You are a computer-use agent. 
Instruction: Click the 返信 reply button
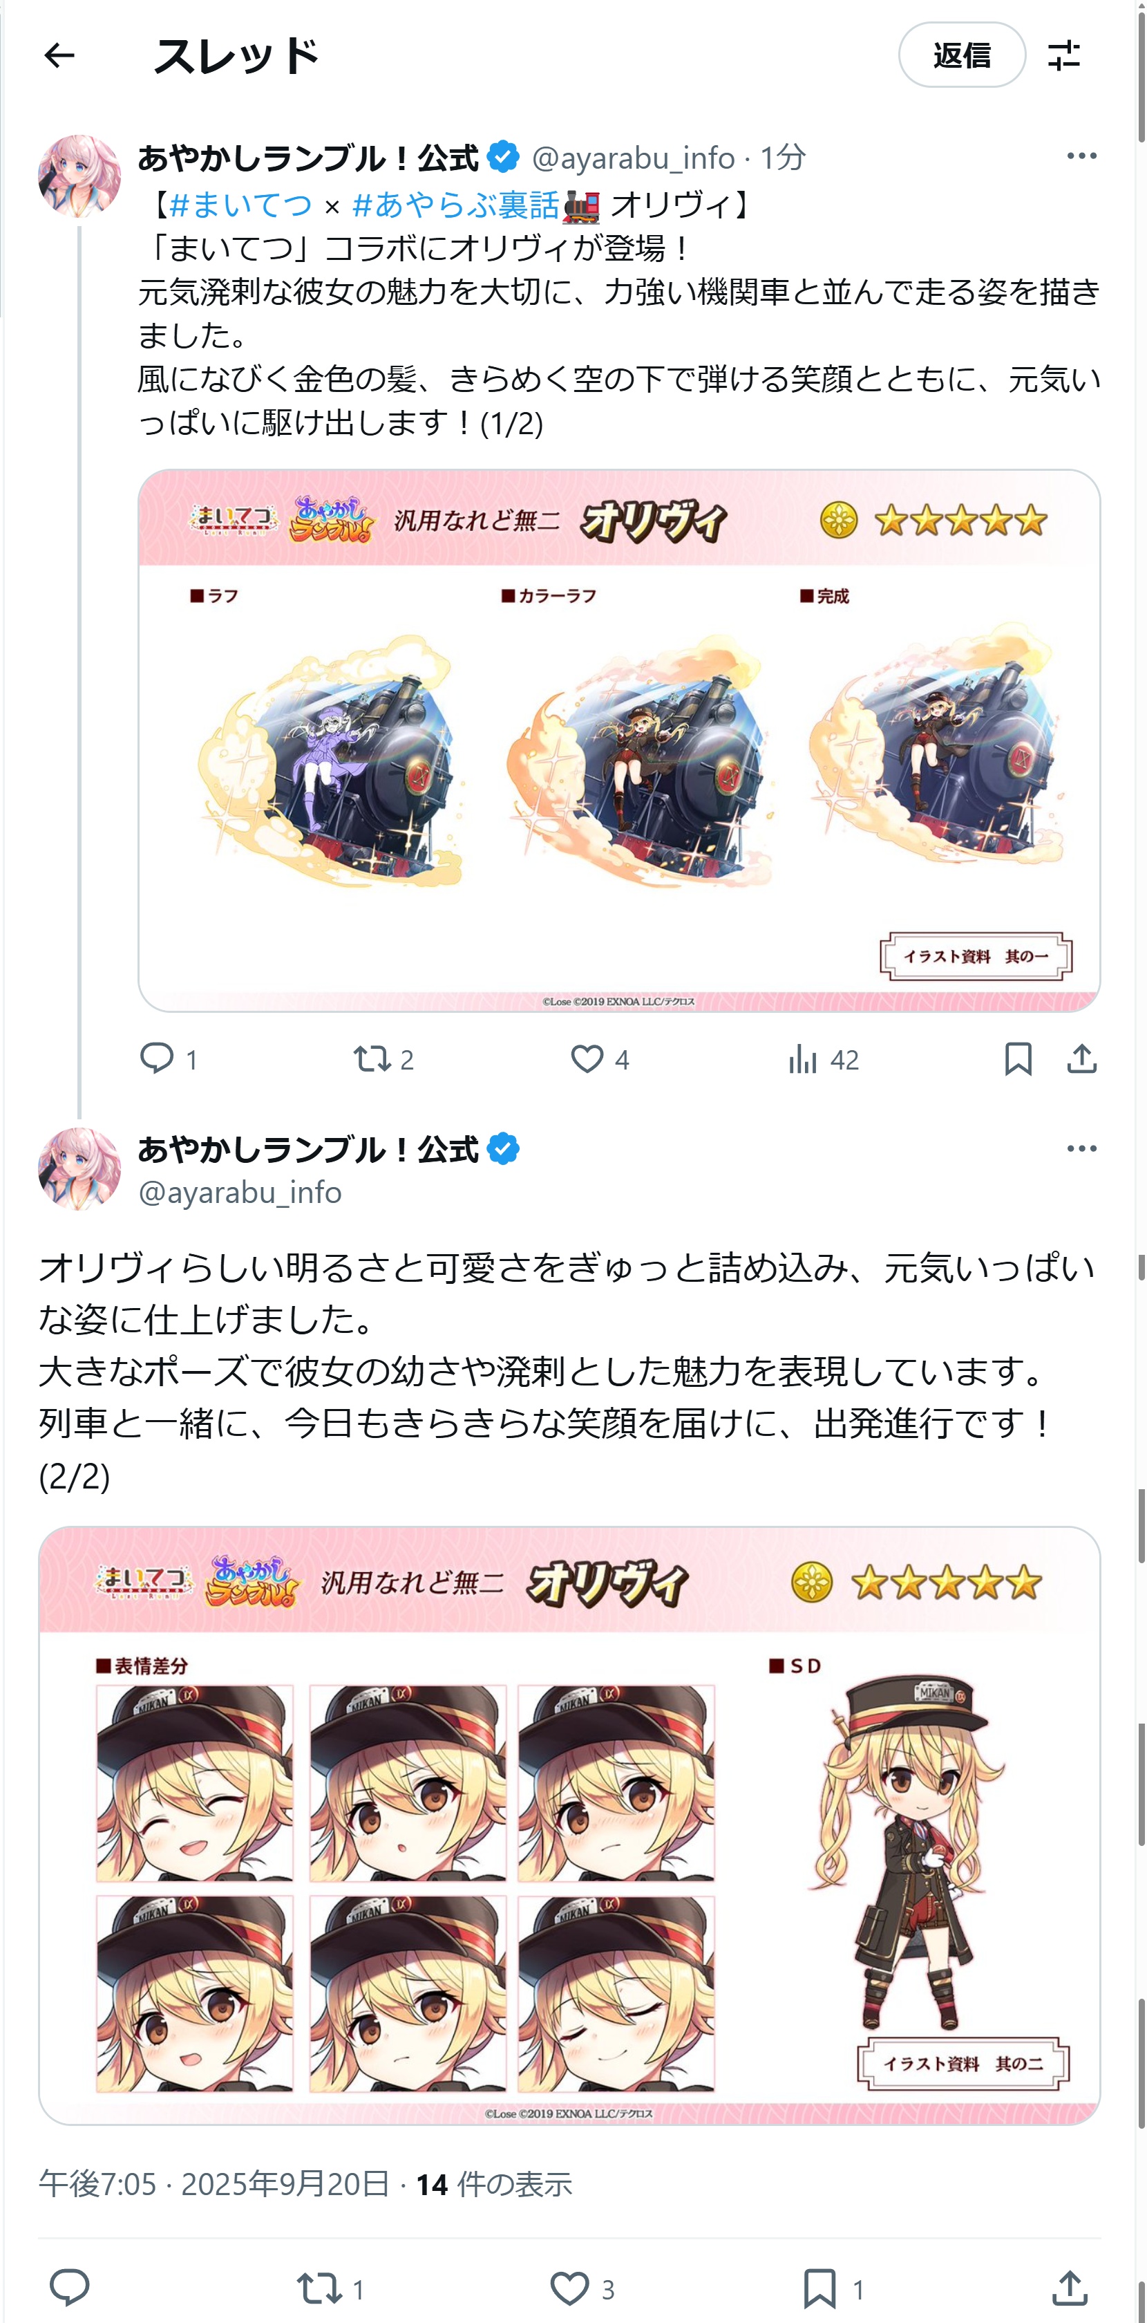[x=961, y=55]
